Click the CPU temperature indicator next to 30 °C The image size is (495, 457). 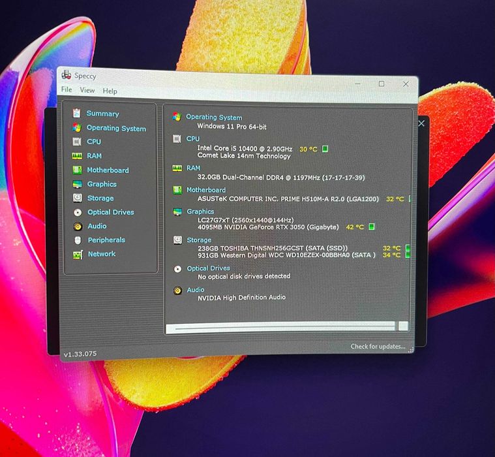tap(325, 149)
